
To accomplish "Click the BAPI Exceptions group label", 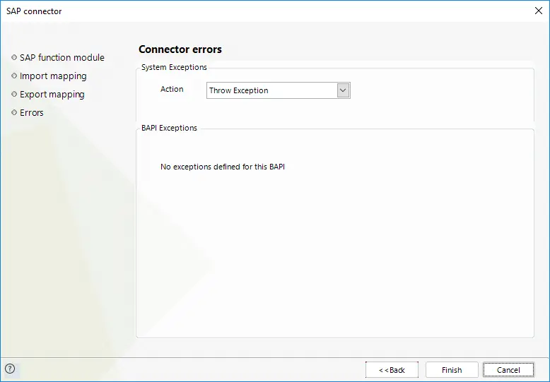I will point(169,128).
